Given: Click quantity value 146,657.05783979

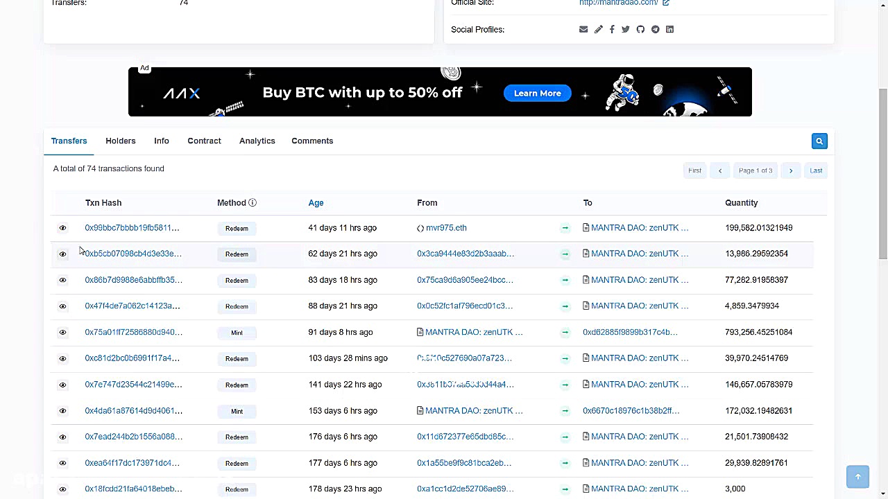Looking at the screenshot, I should pyautogui.click(x=758, y=384).
